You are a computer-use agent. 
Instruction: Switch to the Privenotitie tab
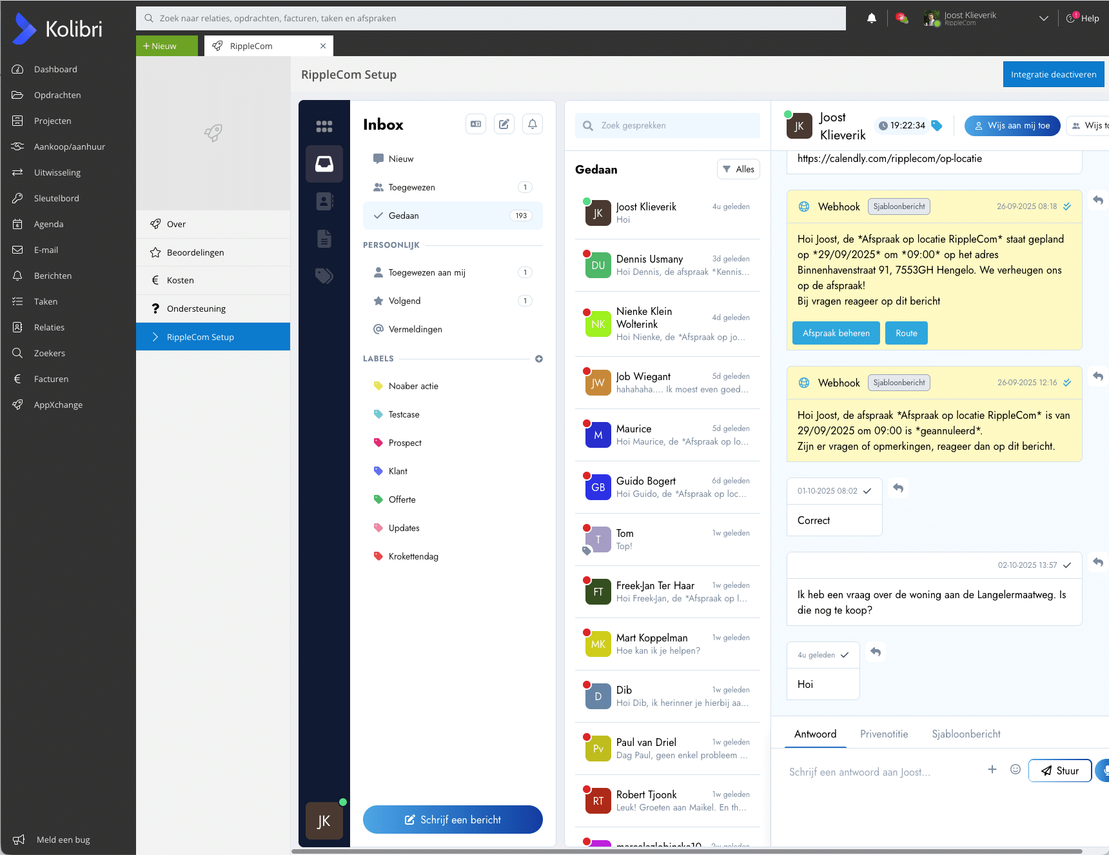[883, 734]
